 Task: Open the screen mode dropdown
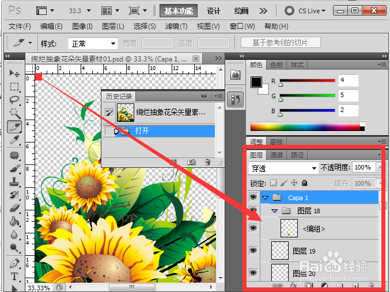(x=138, y=11)
